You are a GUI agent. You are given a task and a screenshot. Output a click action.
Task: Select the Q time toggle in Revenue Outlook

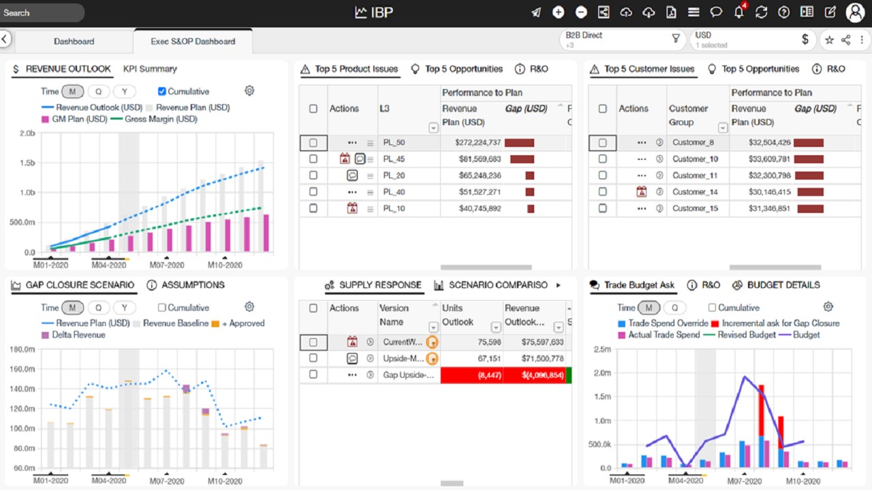pyautogui.click(x=98, y=91)
